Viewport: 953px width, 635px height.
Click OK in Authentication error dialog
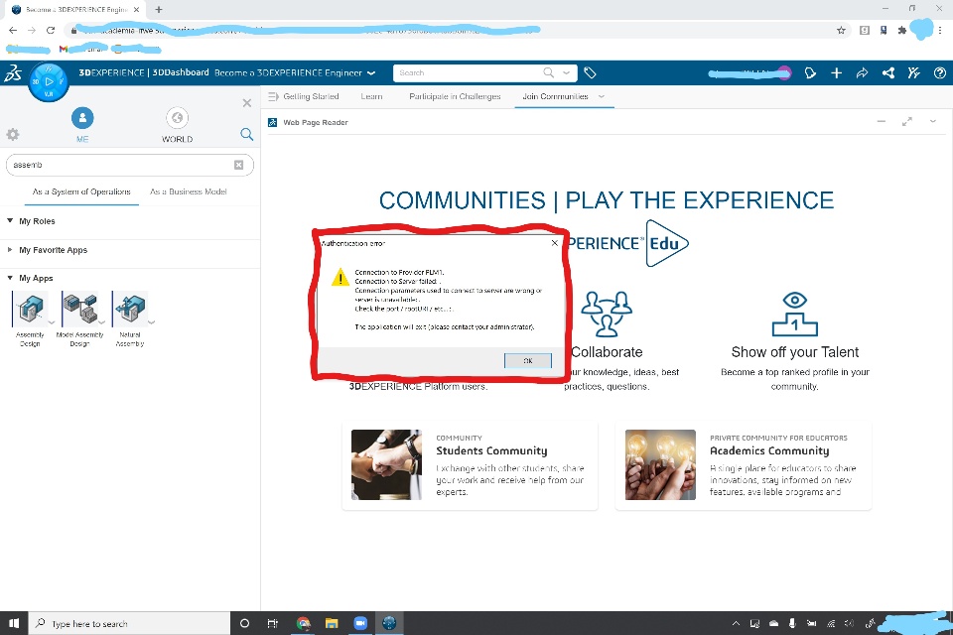click(527, 360)
